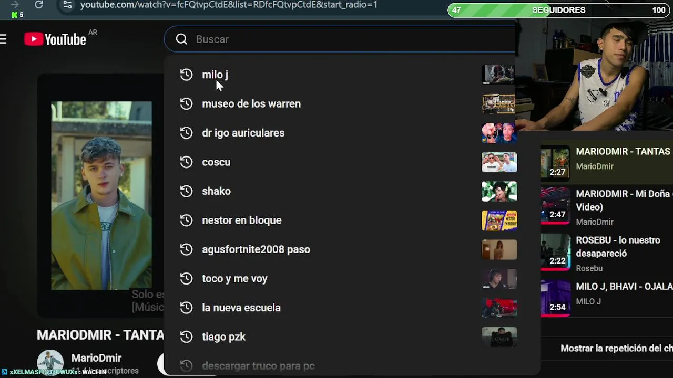The width and height of the screenshot is (673, 378).
Task: Open the 2:22 Rosebu video thumbnail
Action: 555,252
